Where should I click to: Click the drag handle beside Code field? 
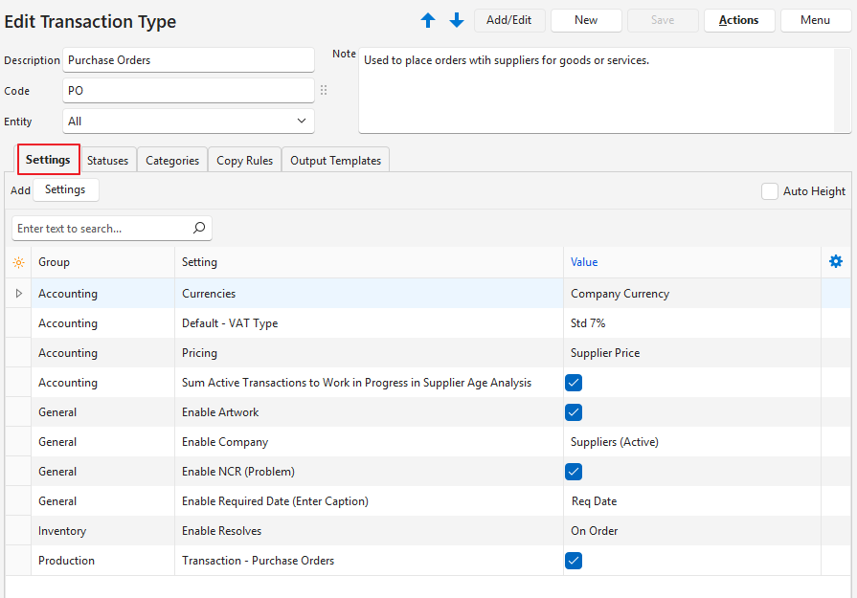pyautogui.click(x=324, y=91)
